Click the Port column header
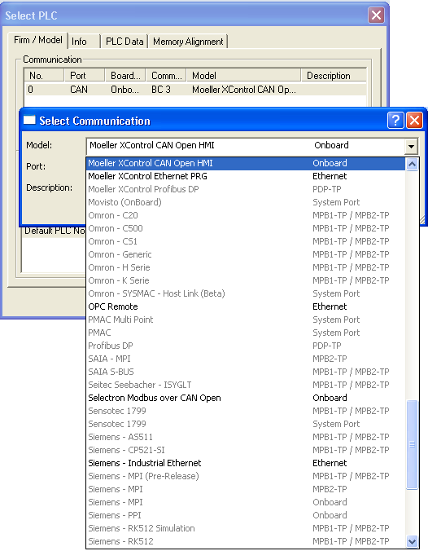The height and width of the screenshot is (551, 428). (85, 76)
